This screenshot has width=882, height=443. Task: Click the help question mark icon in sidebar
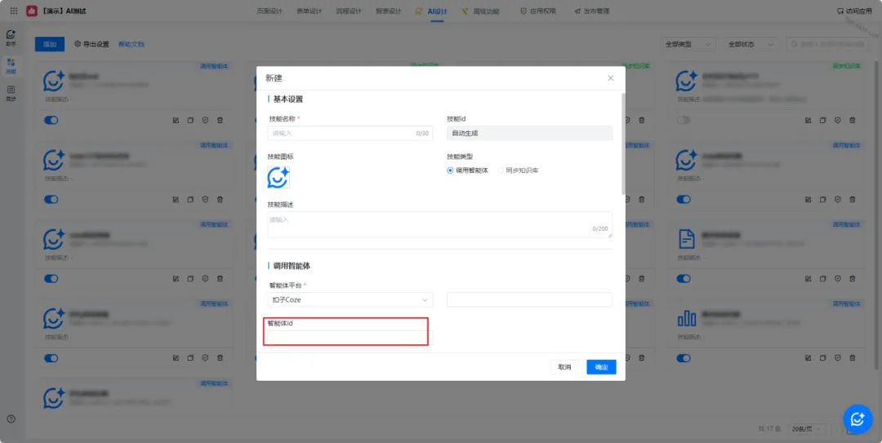click(11, 419)
